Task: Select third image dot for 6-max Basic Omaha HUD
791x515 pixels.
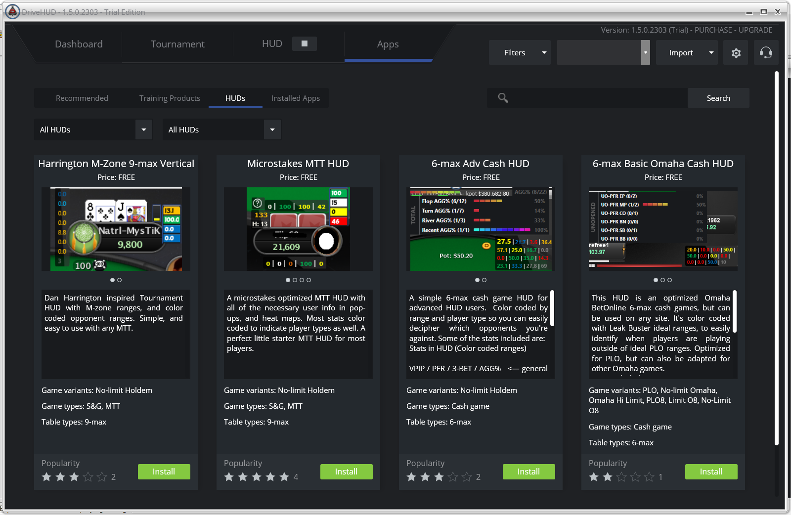Action: tap(670, 280)
